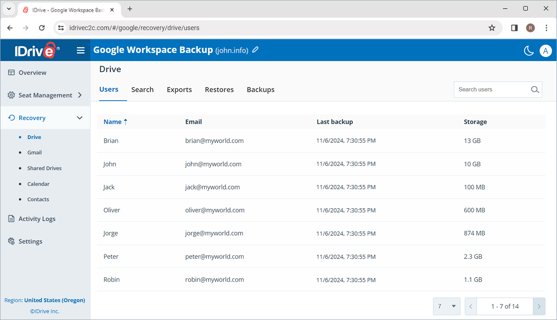The image size is (557, 320).
Task: Select the Seat Management sidebar icon
Action: (11, 95)
